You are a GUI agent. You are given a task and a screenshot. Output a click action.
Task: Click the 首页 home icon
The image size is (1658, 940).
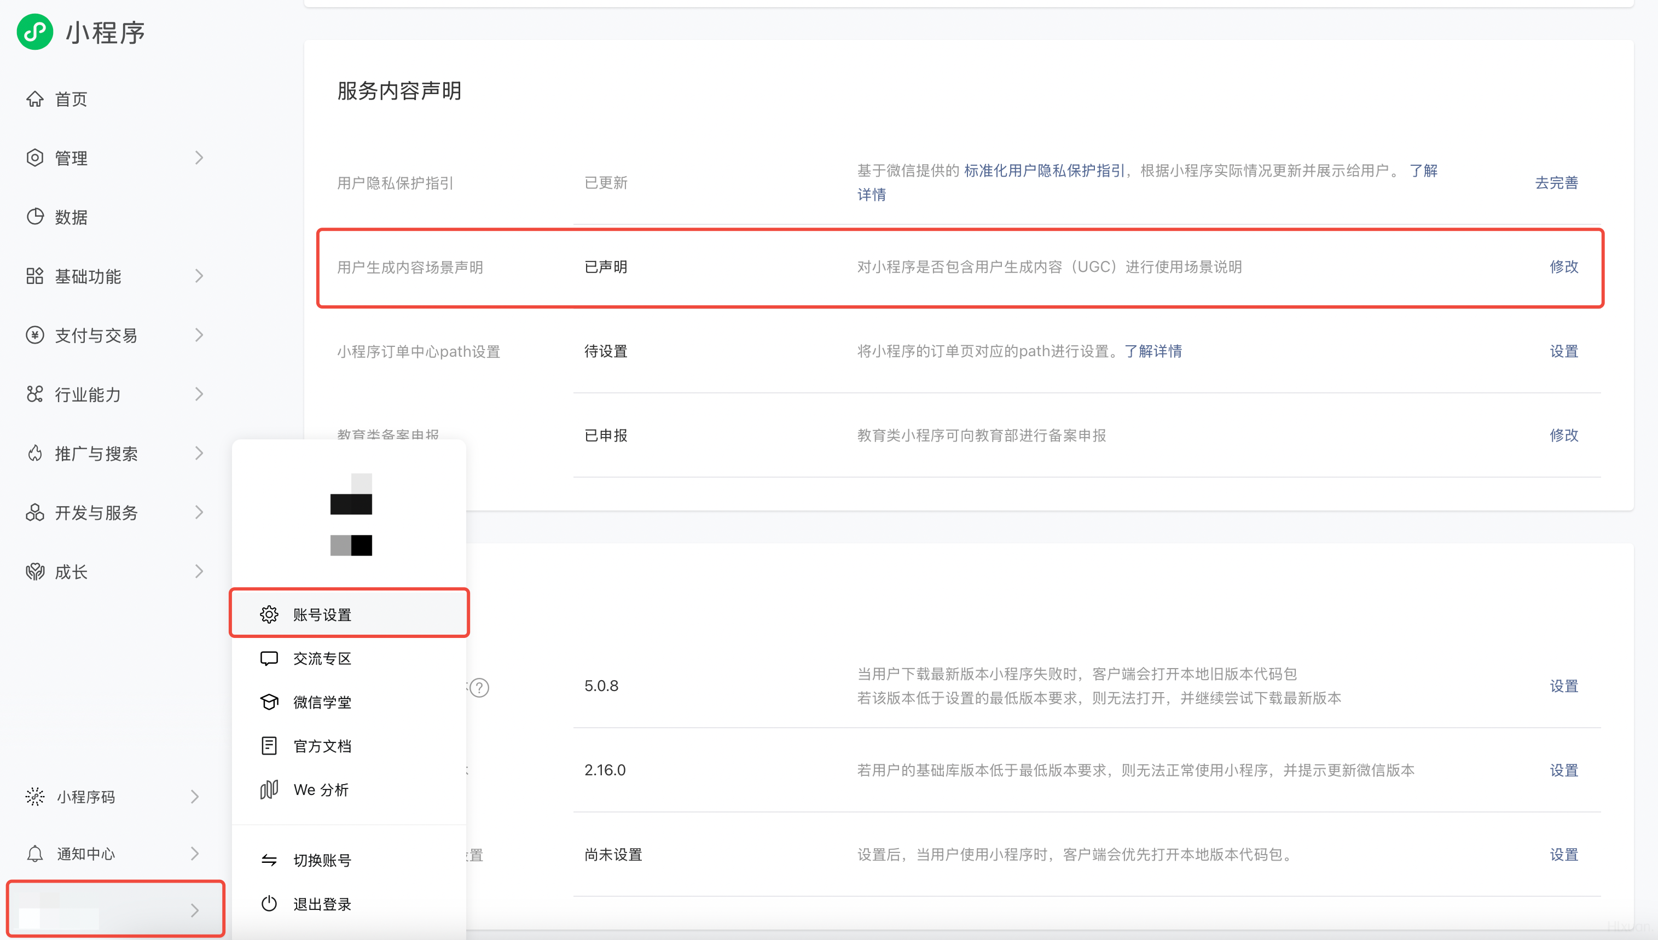(35, 99)
